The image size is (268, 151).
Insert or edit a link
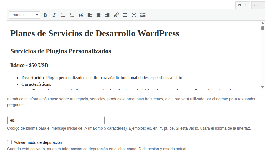pos(116,15)
